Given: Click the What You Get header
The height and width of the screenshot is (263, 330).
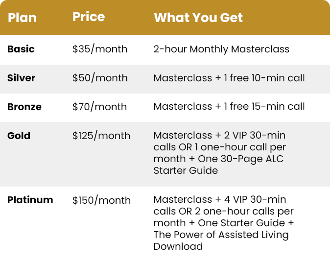Looking at the screenshot, I should tap(198, 18).
